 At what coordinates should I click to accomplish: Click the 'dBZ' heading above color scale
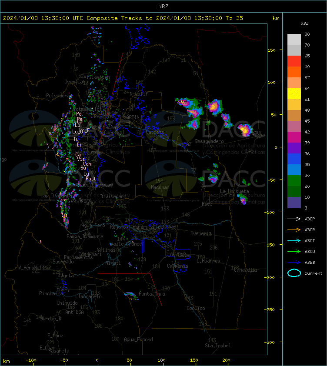[x=304, y=23]
